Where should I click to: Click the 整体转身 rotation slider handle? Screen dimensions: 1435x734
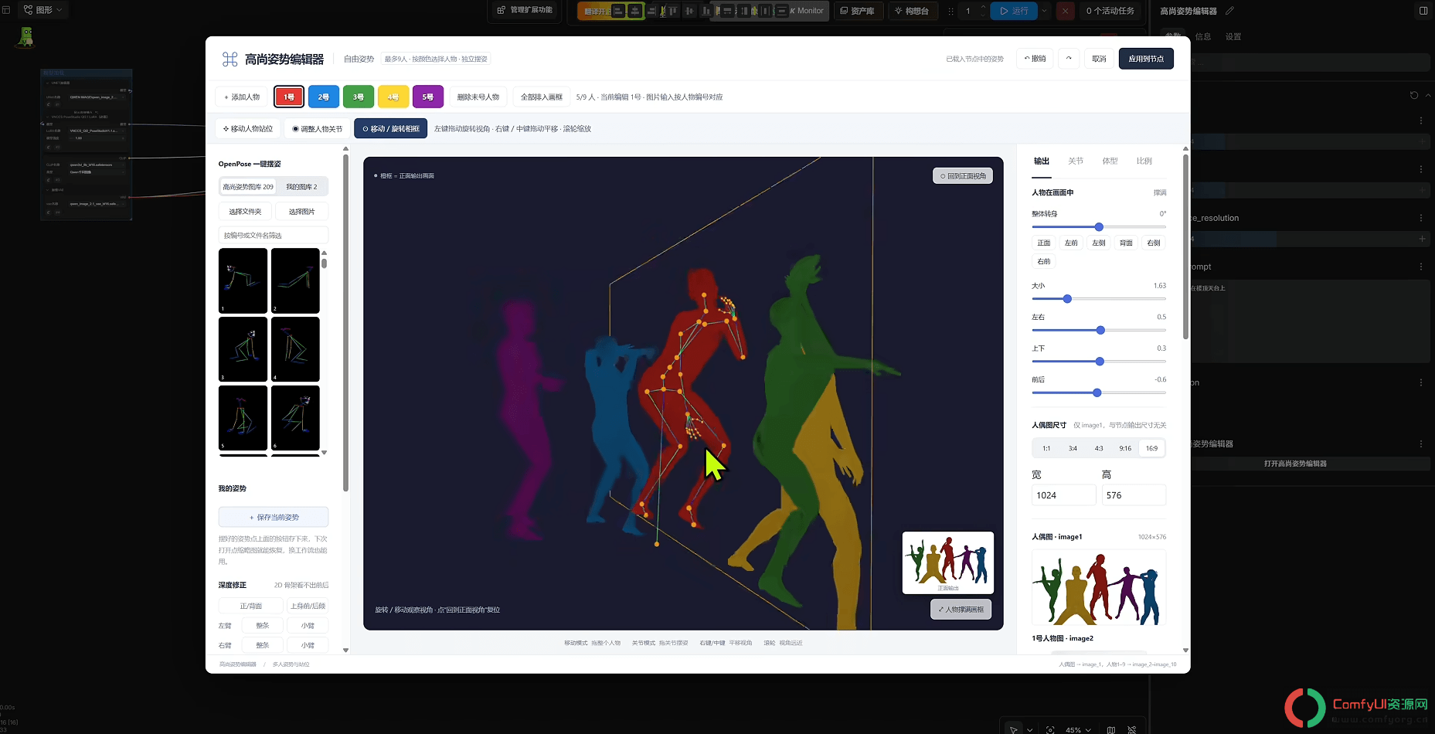coord(1099,227)
